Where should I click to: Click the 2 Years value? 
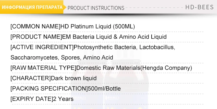(63, 99)
